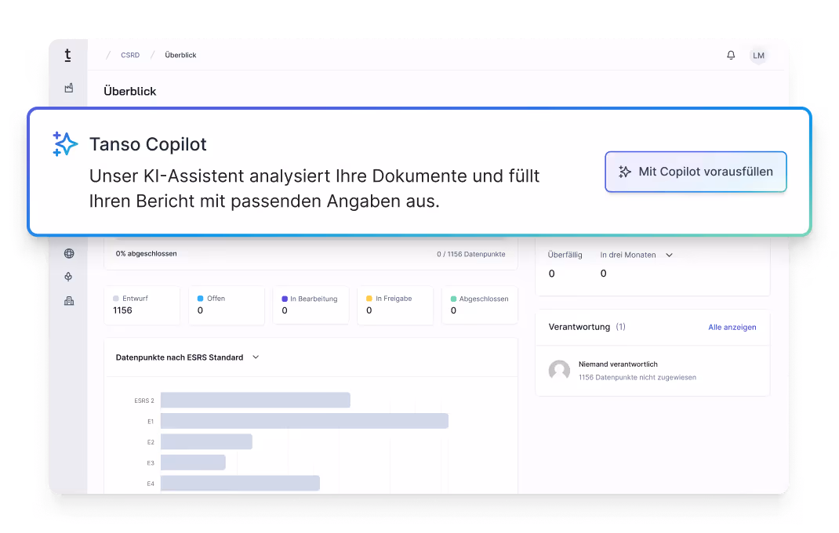The height and width of the screenshot is (533, 839).
Task: Open the 'In drei Monaten' dropdown
Action: (x=636, y=255)
